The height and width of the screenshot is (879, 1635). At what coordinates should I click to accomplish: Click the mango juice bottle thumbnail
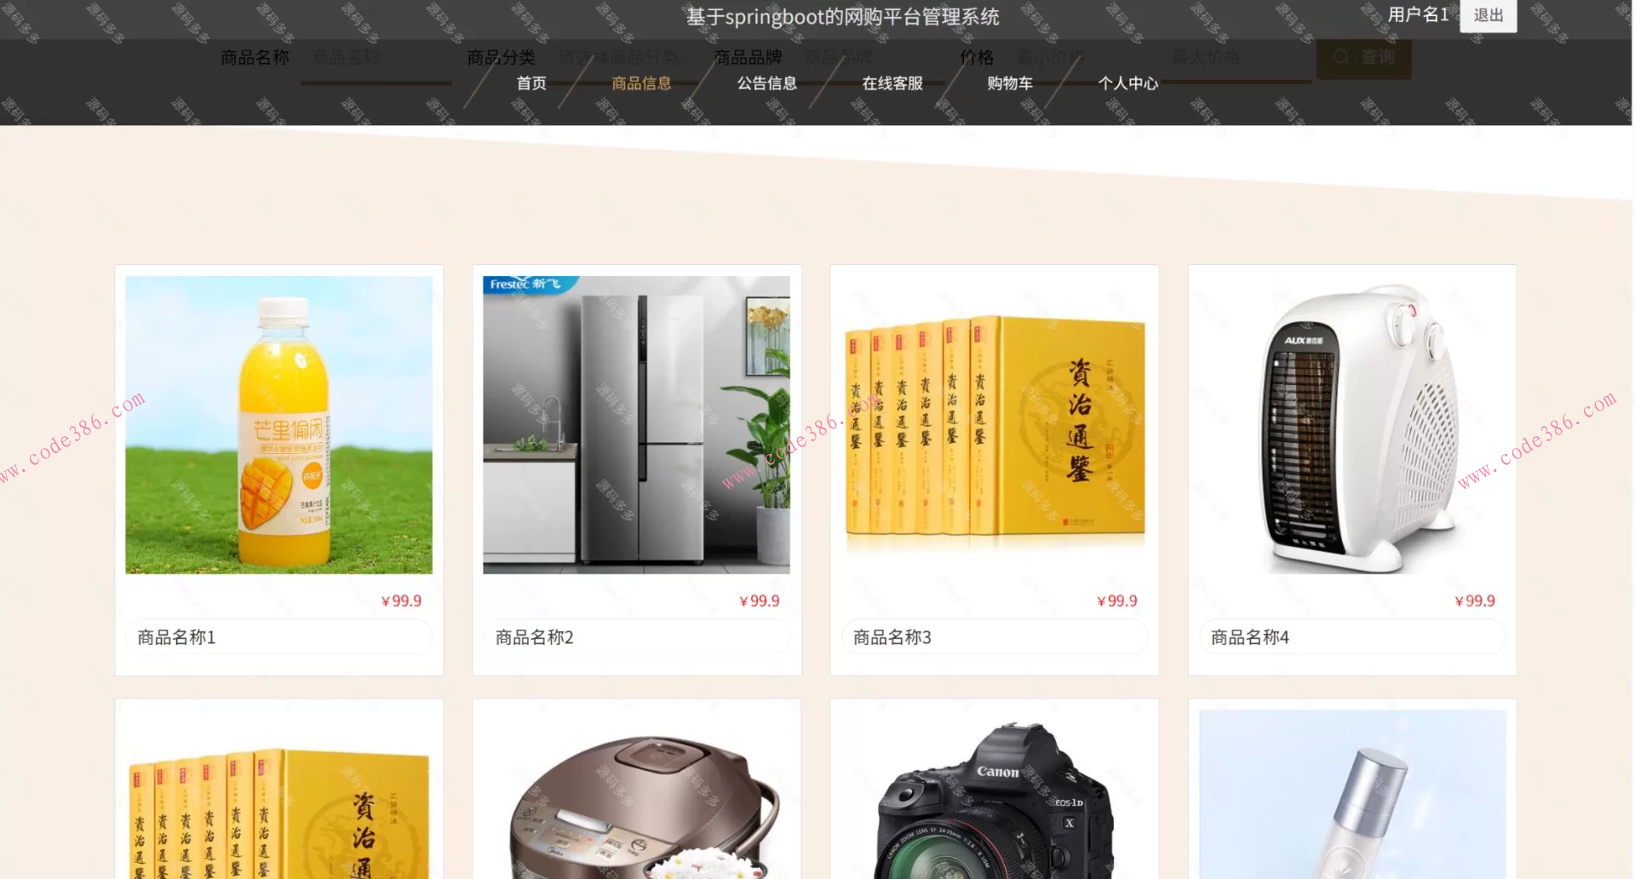point(278,424)
